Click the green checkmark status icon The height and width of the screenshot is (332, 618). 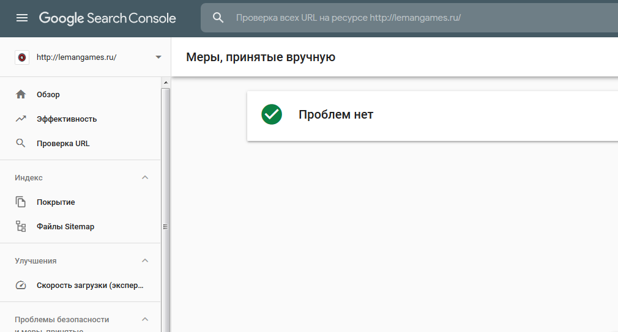coord(272,114)
